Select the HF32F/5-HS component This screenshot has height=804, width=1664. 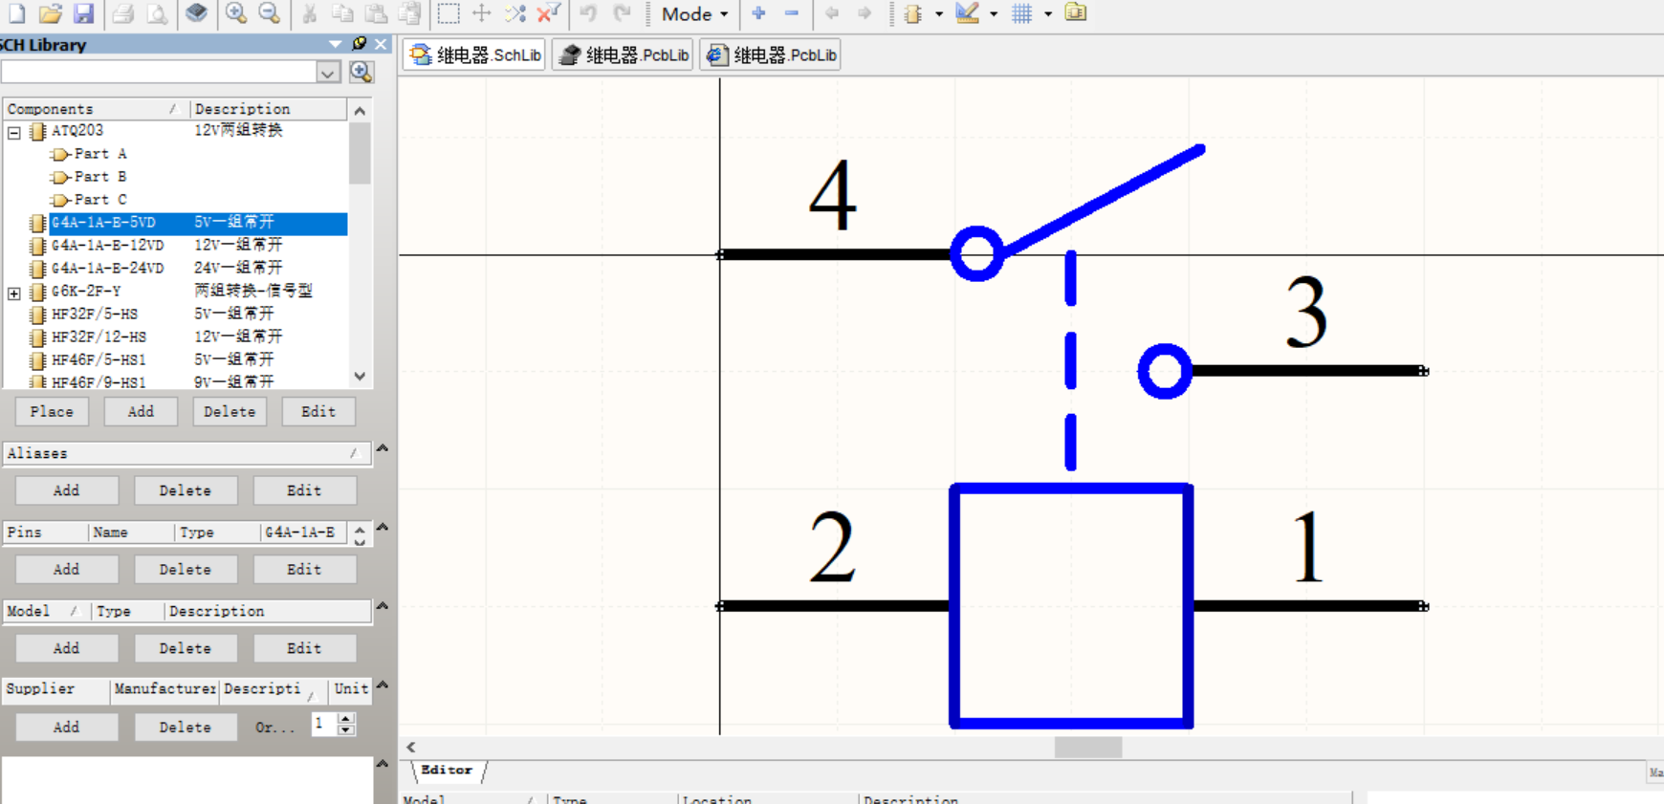point(95,314)
